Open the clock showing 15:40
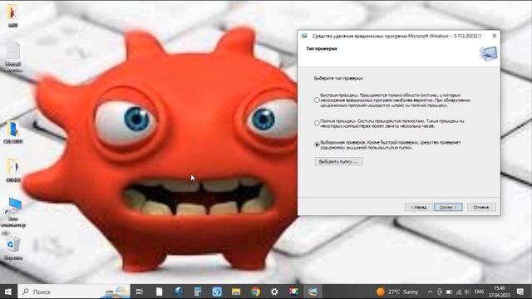The height and width of the screenshot is (299, 532). 499,292
